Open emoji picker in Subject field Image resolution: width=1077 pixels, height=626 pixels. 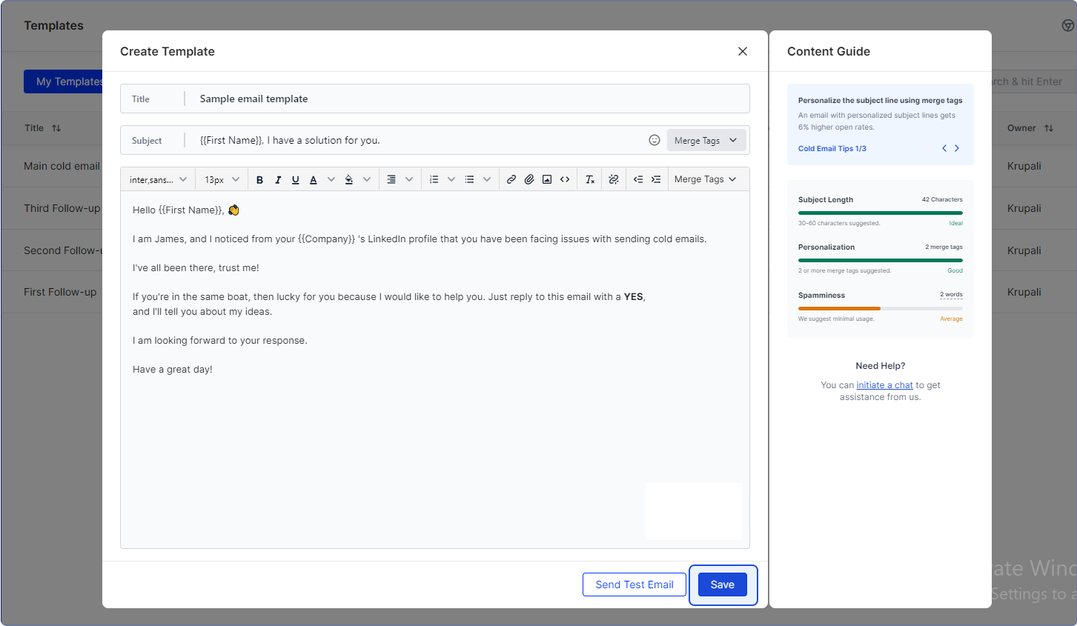655,140
